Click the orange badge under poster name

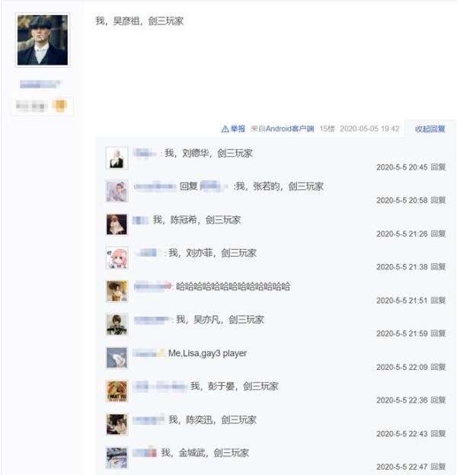[59, 105]
